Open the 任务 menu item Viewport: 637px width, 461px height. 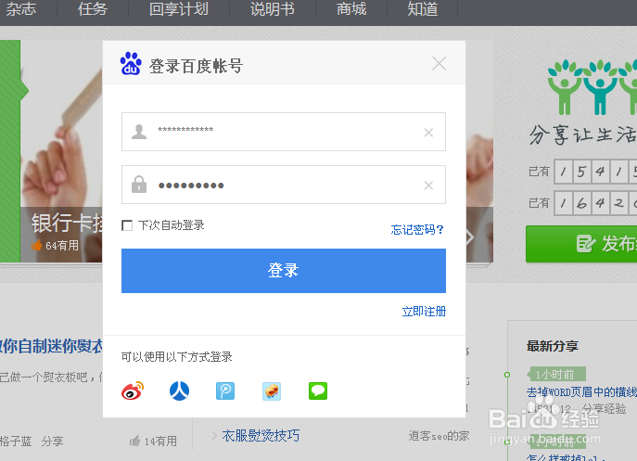pyautogui.click(x=93, y=9)
